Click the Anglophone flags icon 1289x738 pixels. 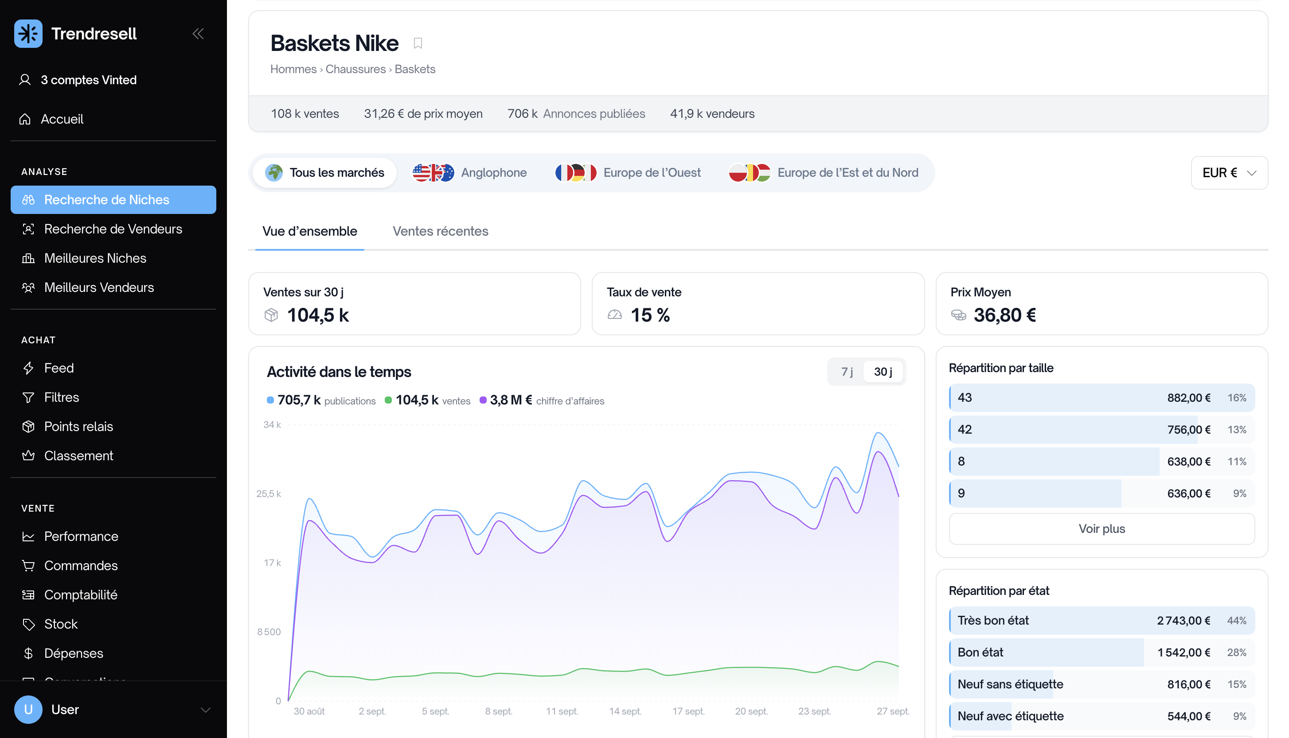(433, 173)
